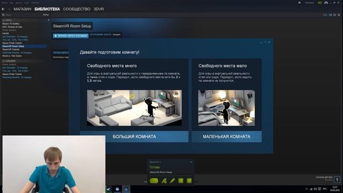This screenshot has height=193, width=343.
Task: Select Space Pirate Trainer in the top games list
Action: (x=12, y=43)
